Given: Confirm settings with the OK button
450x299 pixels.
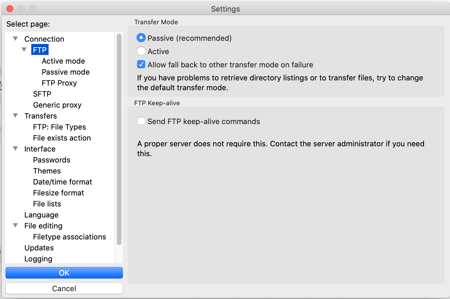Looking at the screenshot, I should click(64, 273).
